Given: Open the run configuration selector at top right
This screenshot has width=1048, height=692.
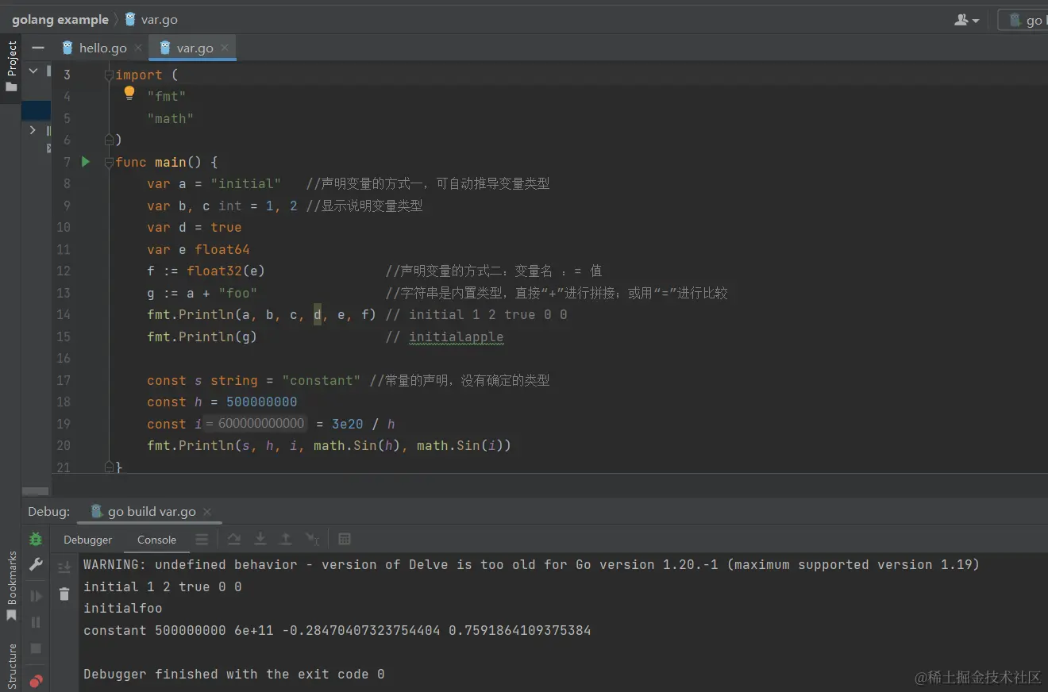Looking at the screenshot, I should pyautogui.click(x=1024, y=20).
